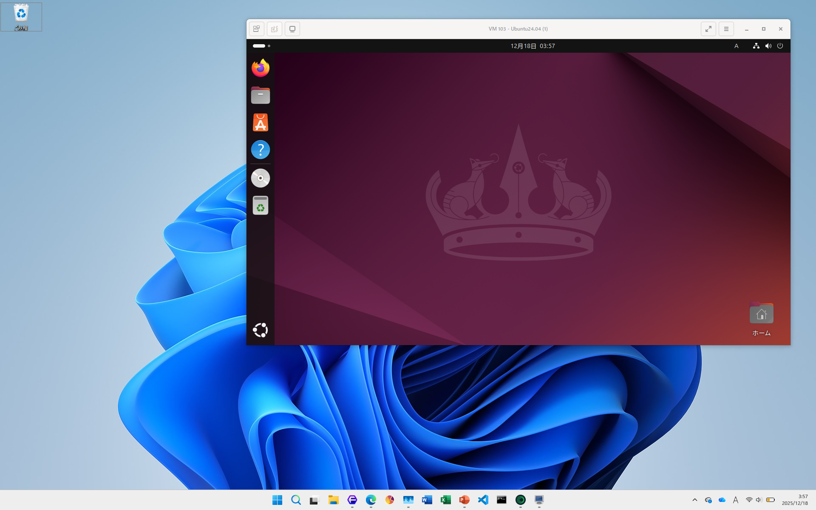This screenshot has height=510, width=816.
Task: Open the Help application in the dock
Action: 261,150
